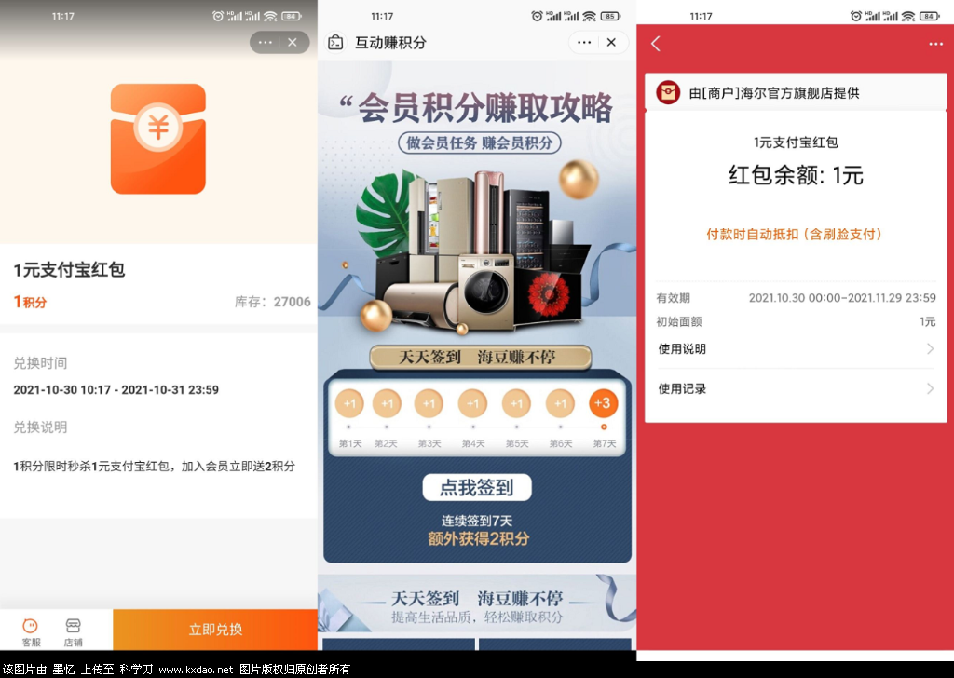The image size is (954, 678).
Task: Select day 3 +1 sign-in coin
Action: pos(429,403)
